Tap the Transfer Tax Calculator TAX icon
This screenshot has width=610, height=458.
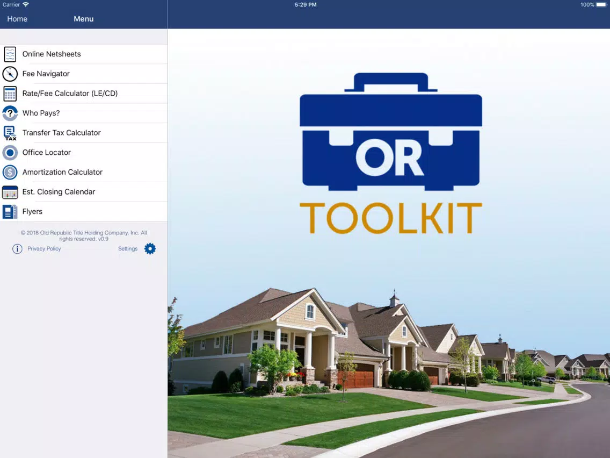pyautogui.click(x=10, y=133)
